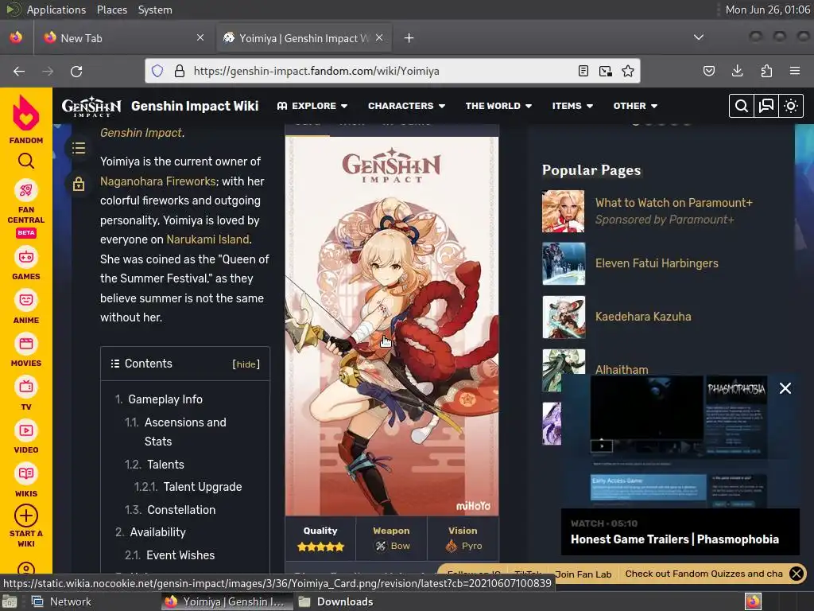Open the wiki discussions speech-bubble icon
Screen dimensions: 814x611
click(766, 106)
